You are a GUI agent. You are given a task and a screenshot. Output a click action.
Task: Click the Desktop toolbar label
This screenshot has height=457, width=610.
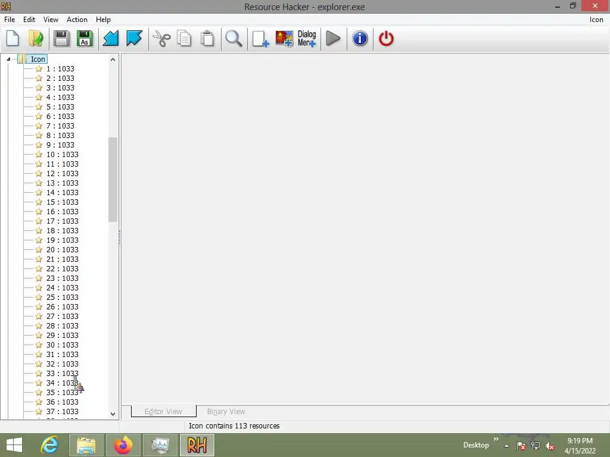pos(476,445)
